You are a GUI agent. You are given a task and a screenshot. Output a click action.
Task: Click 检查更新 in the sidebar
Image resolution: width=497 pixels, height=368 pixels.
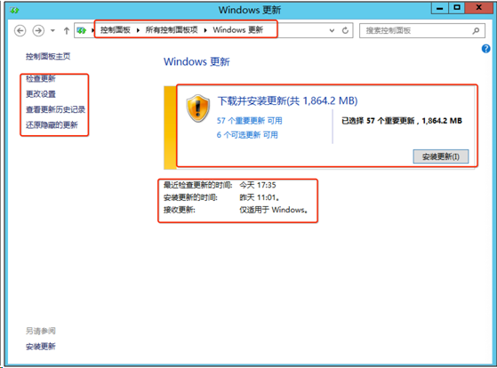[41, 78]
